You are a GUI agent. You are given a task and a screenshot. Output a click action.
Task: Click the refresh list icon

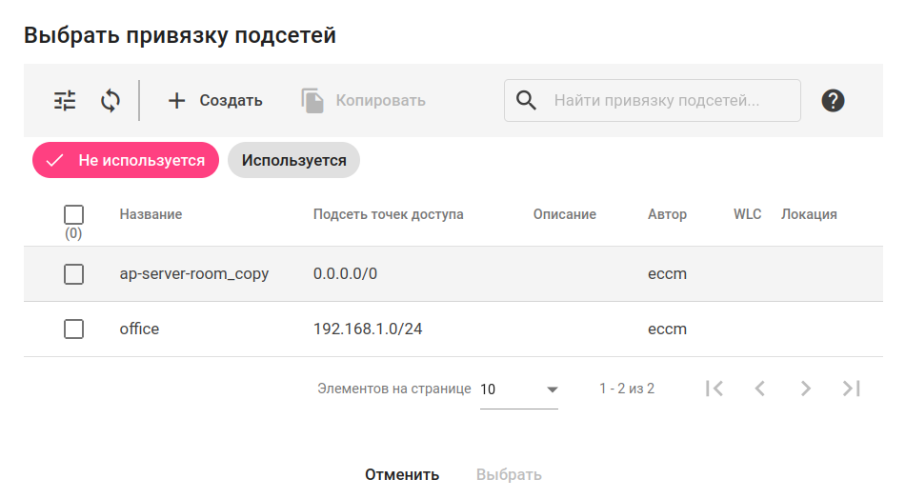click(111, 100)
